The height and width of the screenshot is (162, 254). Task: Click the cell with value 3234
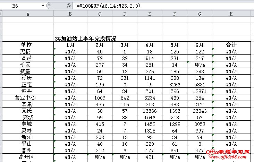point(150,98)
